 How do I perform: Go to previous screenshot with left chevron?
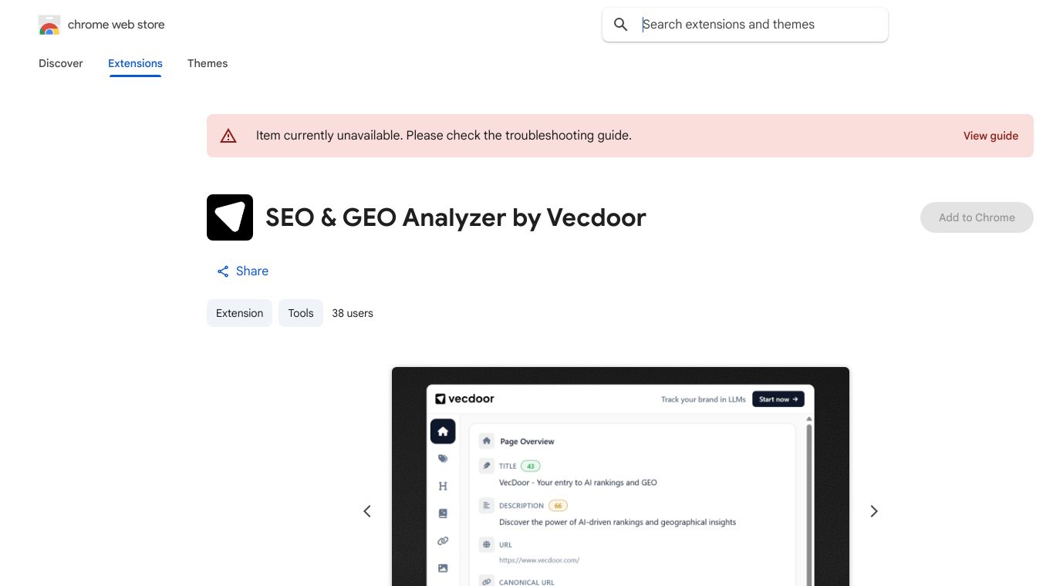coord(367,511)
